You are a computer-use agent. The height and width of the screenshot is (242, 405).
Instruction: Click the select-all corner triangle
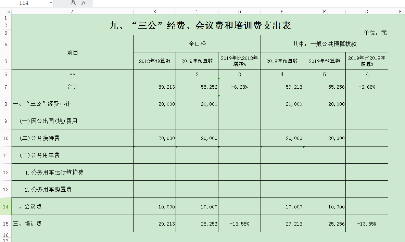pos(5,12)
